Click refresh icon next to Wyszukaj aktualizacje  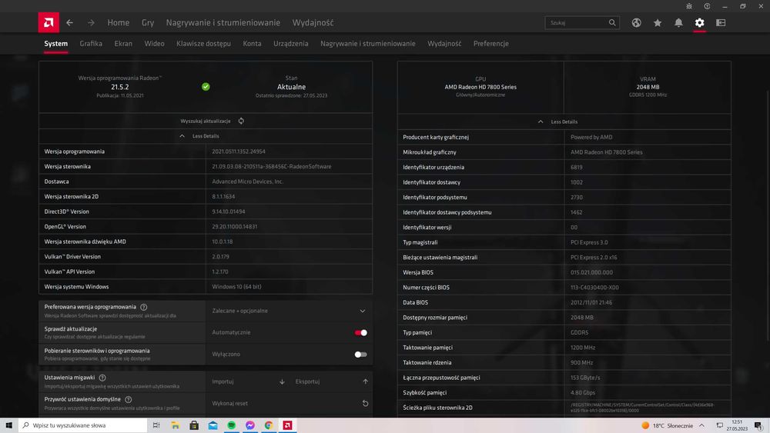pyautogui.click(x=241, y=121)
